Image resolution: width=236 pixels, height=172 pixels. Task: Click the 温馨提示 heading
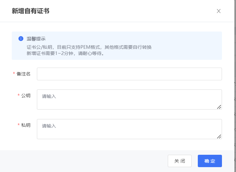point(36,39)
